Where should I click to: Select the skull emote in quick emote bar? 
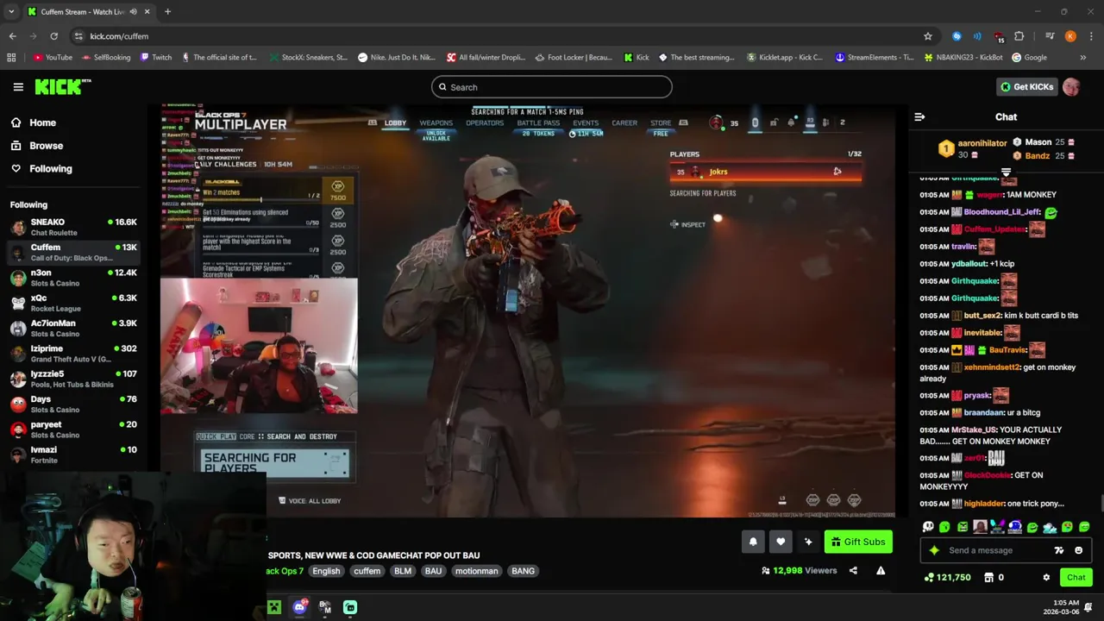(928, 527)
